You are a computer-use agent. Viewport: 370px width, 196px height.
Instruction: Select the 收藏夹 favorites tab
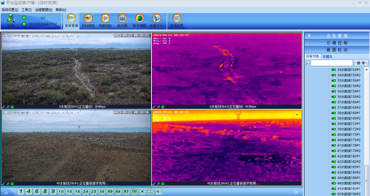(327, 57)
